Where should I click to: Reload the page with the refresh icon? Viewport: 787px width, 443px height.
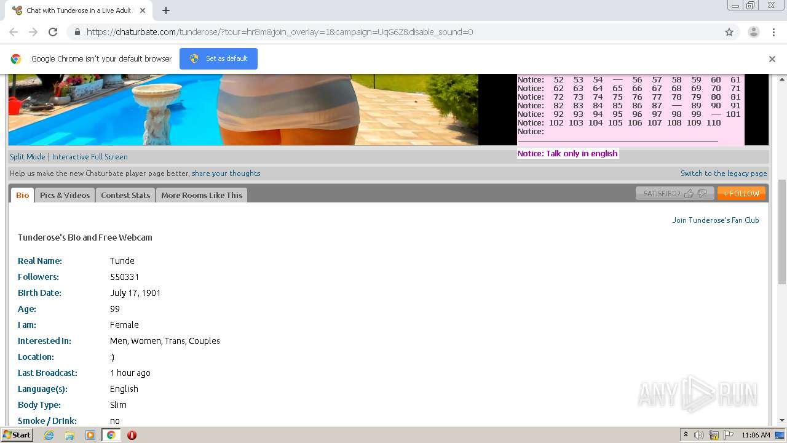coord(53,32)
